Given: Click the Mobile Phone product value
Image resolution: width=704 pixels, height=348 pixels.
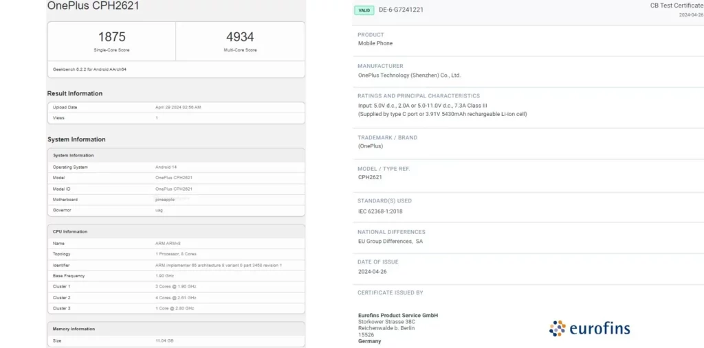Looking at the screenshot, I should pos(375,43).
